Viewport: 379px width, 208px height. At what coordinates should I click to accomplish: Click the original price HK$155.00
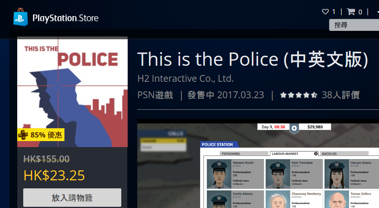click(46, 159)
